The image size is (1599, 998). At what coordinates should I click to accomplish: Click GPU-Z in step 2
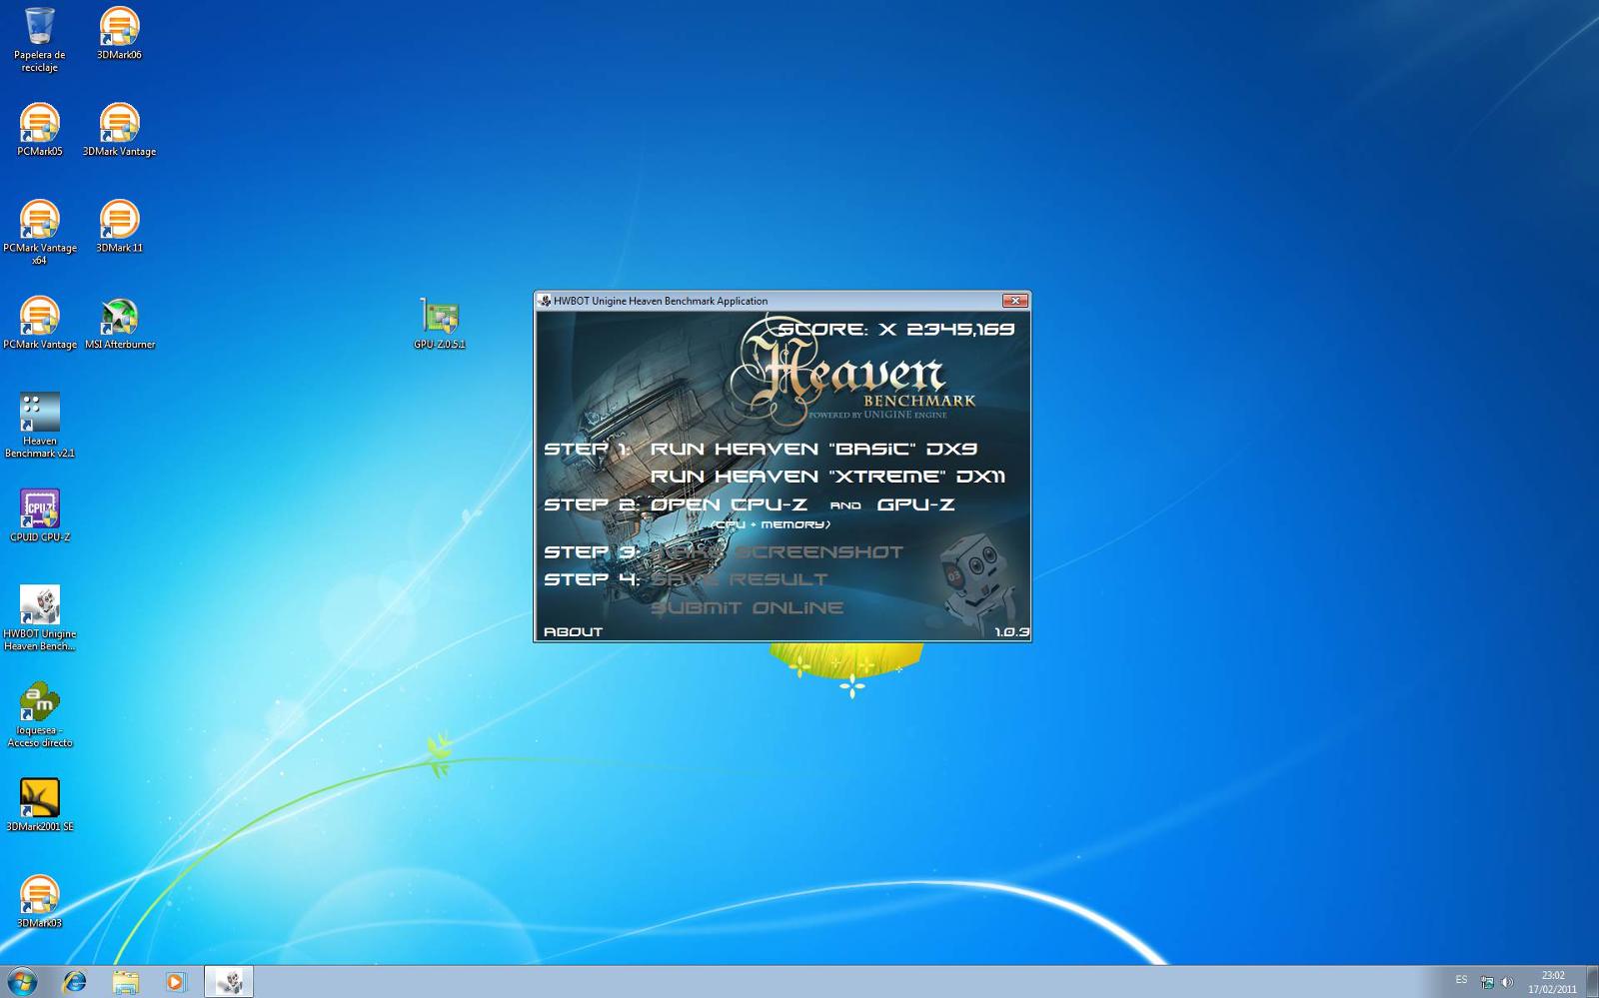point(915,504)
